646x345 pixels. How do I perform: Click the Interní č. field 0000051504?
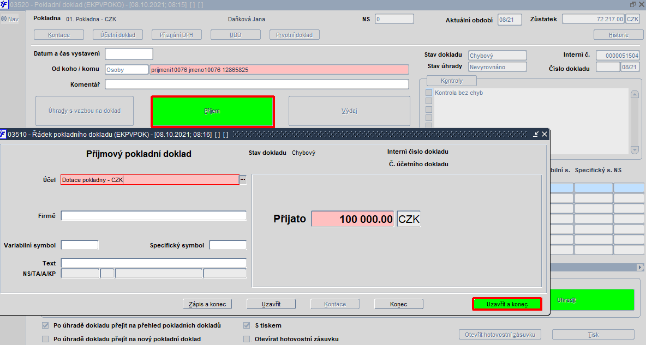[x=618, y=55]
